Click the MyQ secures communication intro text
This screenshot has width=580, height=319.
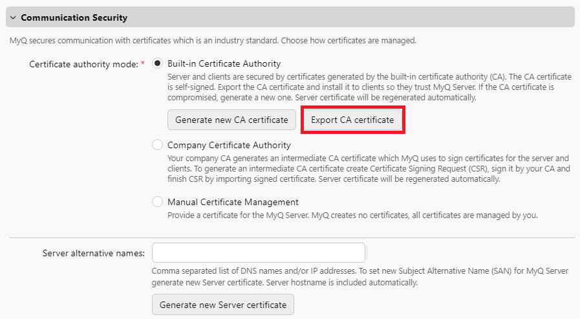click(213, 41)
